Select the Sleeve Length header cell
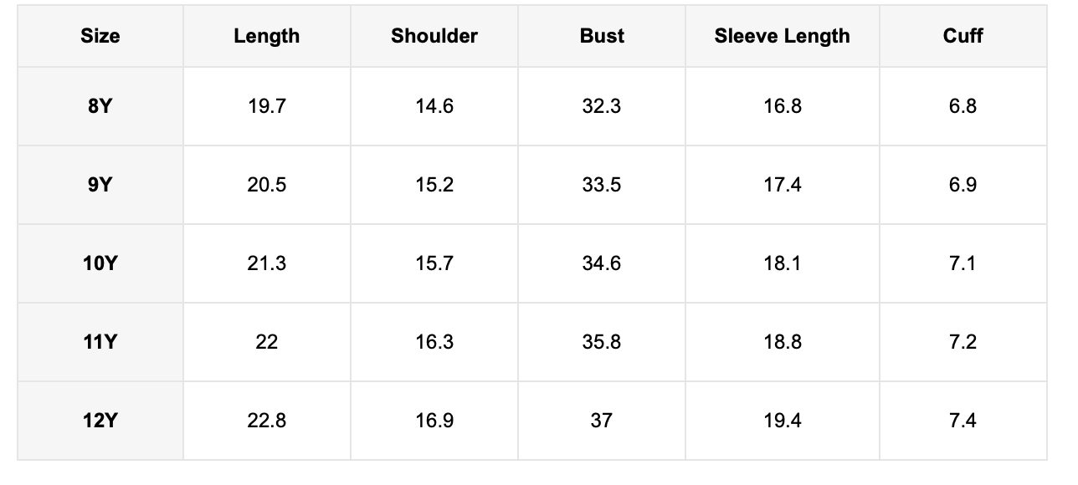Viewport: 1078px width, 485px height. [x=782, y=36]
